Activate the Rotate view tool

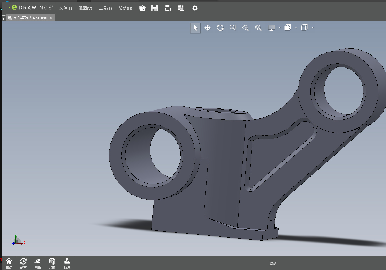point(220,28)
